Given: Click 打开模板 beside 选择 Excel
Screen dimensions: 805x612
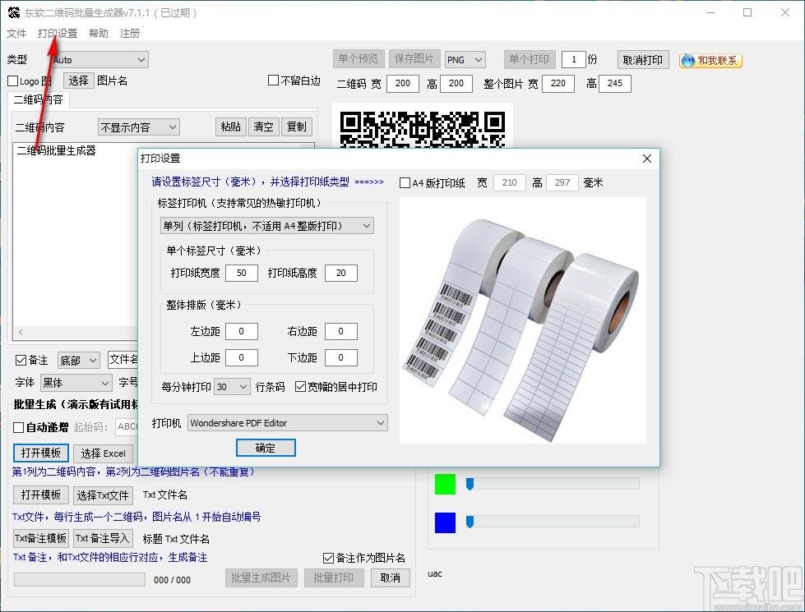Looking at the screenshot, I should coord(40,453).
